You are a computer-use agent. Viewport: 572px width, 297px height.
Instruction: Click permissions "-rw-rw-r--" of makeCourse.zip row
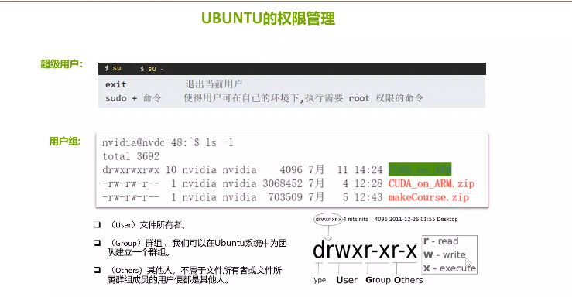pyautogui.click(x=131, y=197)
